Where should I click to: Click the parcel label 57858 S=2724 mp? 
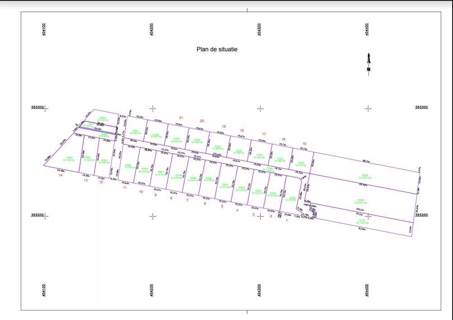[x=361, y=201]
